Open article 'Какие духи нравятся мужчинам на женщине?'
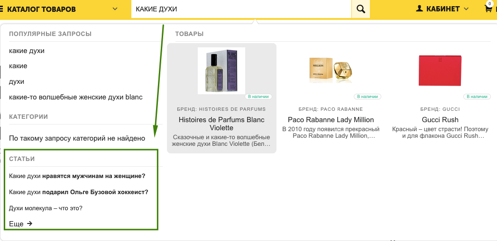 coord(77,176)
